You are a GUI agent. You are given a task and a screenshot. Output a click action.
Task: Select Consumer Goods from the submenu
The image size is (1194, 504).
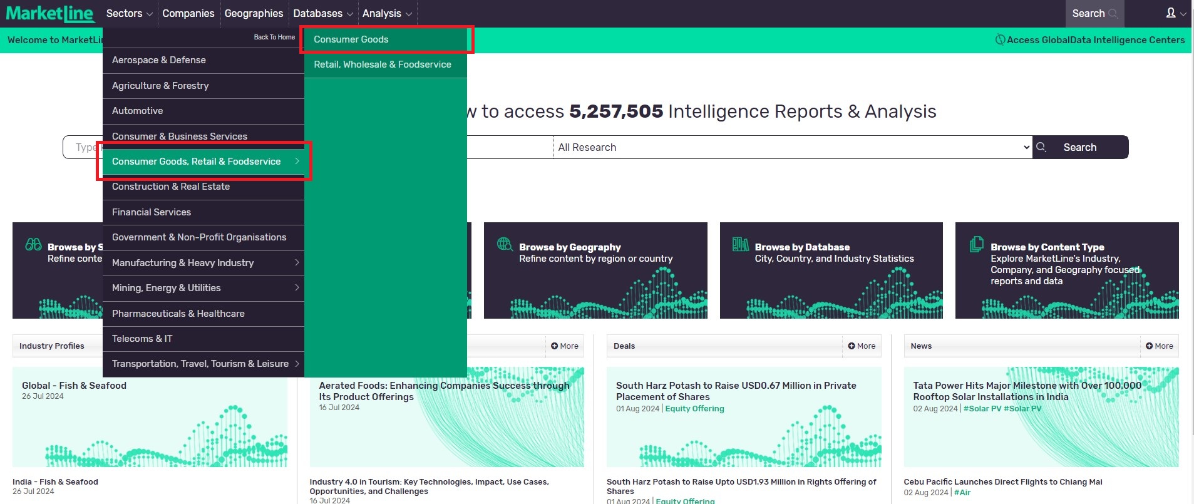pos(351,39)
